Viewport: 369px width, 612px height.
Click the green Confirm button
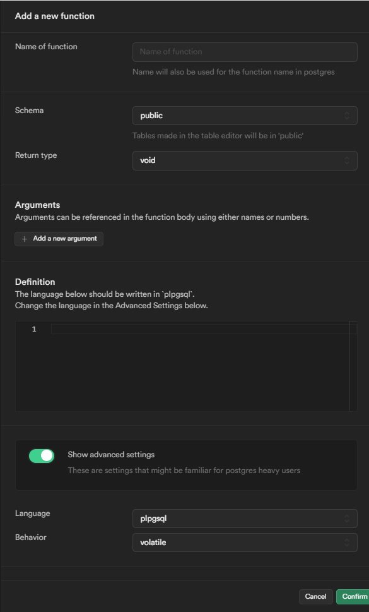(x=353, y=596)
